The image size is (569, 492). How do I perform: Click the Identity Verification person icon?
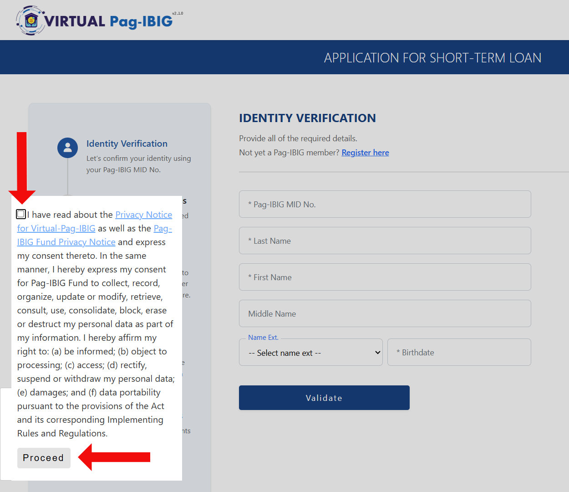pyautogui.click(x=67, y=148)
